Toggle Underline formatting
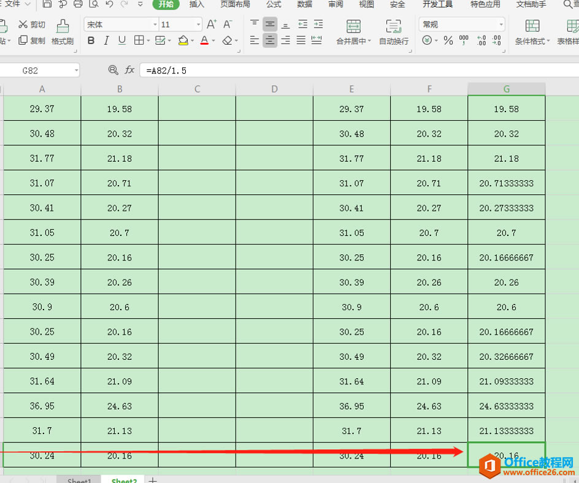Image resolution: width=579 pixels, height=483 pixels. click(122, 40)
